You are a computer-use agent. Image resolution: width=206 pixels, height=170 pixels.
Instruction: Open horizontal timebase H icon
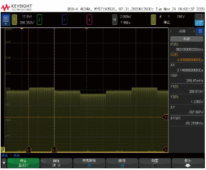point(114,20)
